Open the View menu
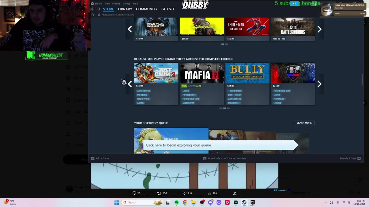 point(107,3)
